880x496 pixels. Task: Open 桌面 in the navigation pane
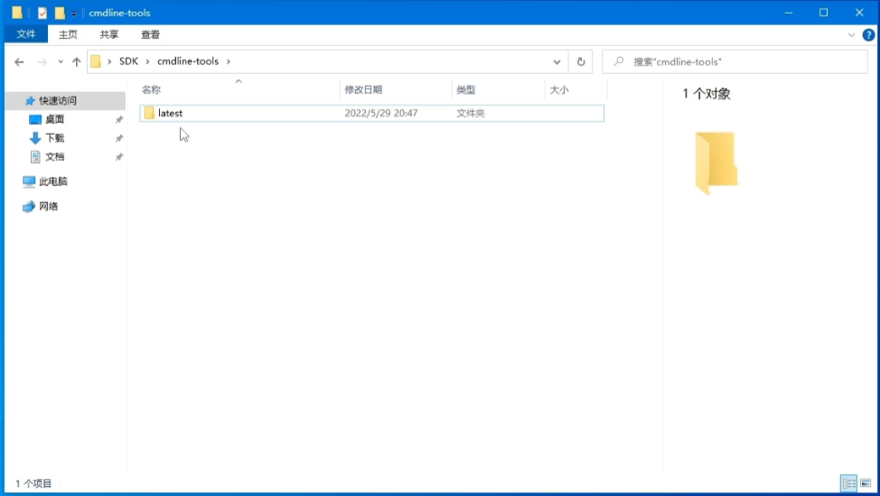point(54,119)
